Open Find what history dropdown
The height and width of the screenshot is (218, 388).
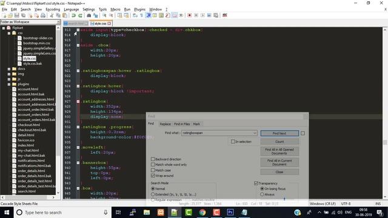point(255,133)
